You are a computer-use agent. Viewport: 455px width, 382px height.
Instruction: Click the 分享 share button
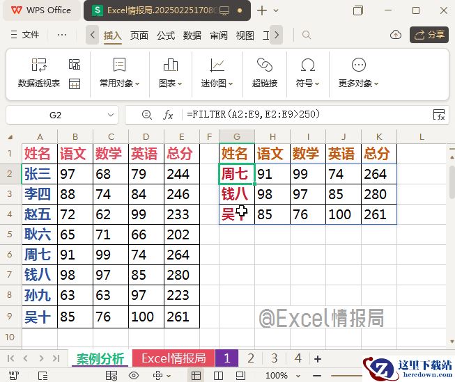pyautogui.click(x=429, y=35)
